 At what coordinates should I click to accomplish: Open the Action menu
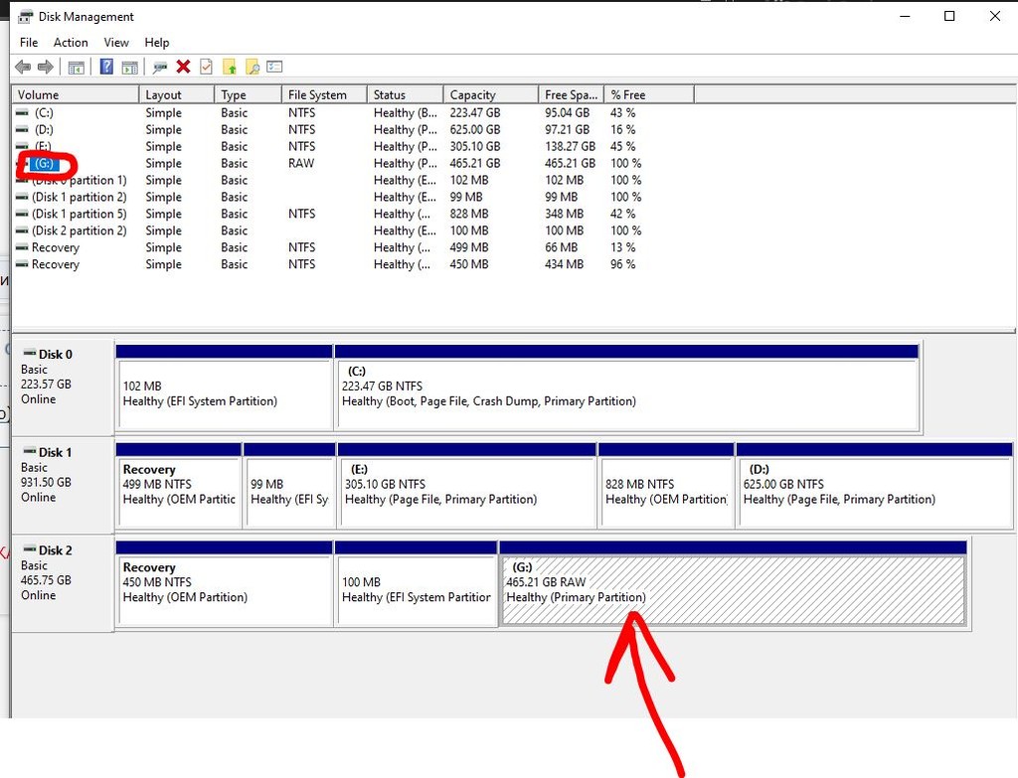pyautogui.click(x=71, y=42)
